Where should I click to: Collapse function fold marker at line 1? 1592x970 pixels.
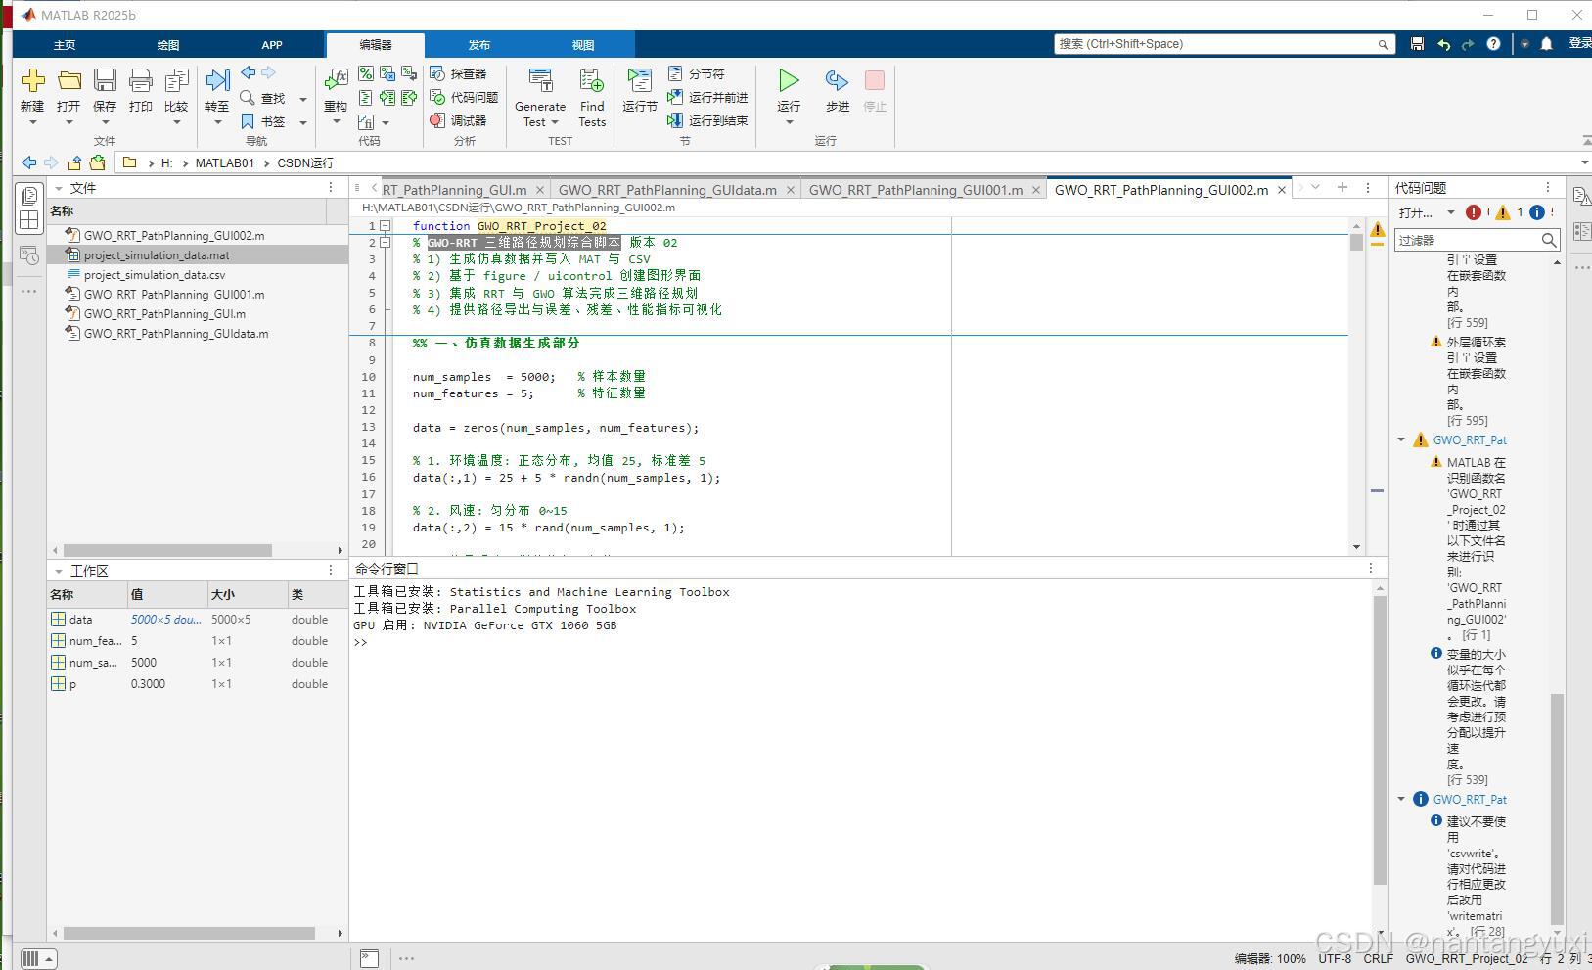click(386, 226)
